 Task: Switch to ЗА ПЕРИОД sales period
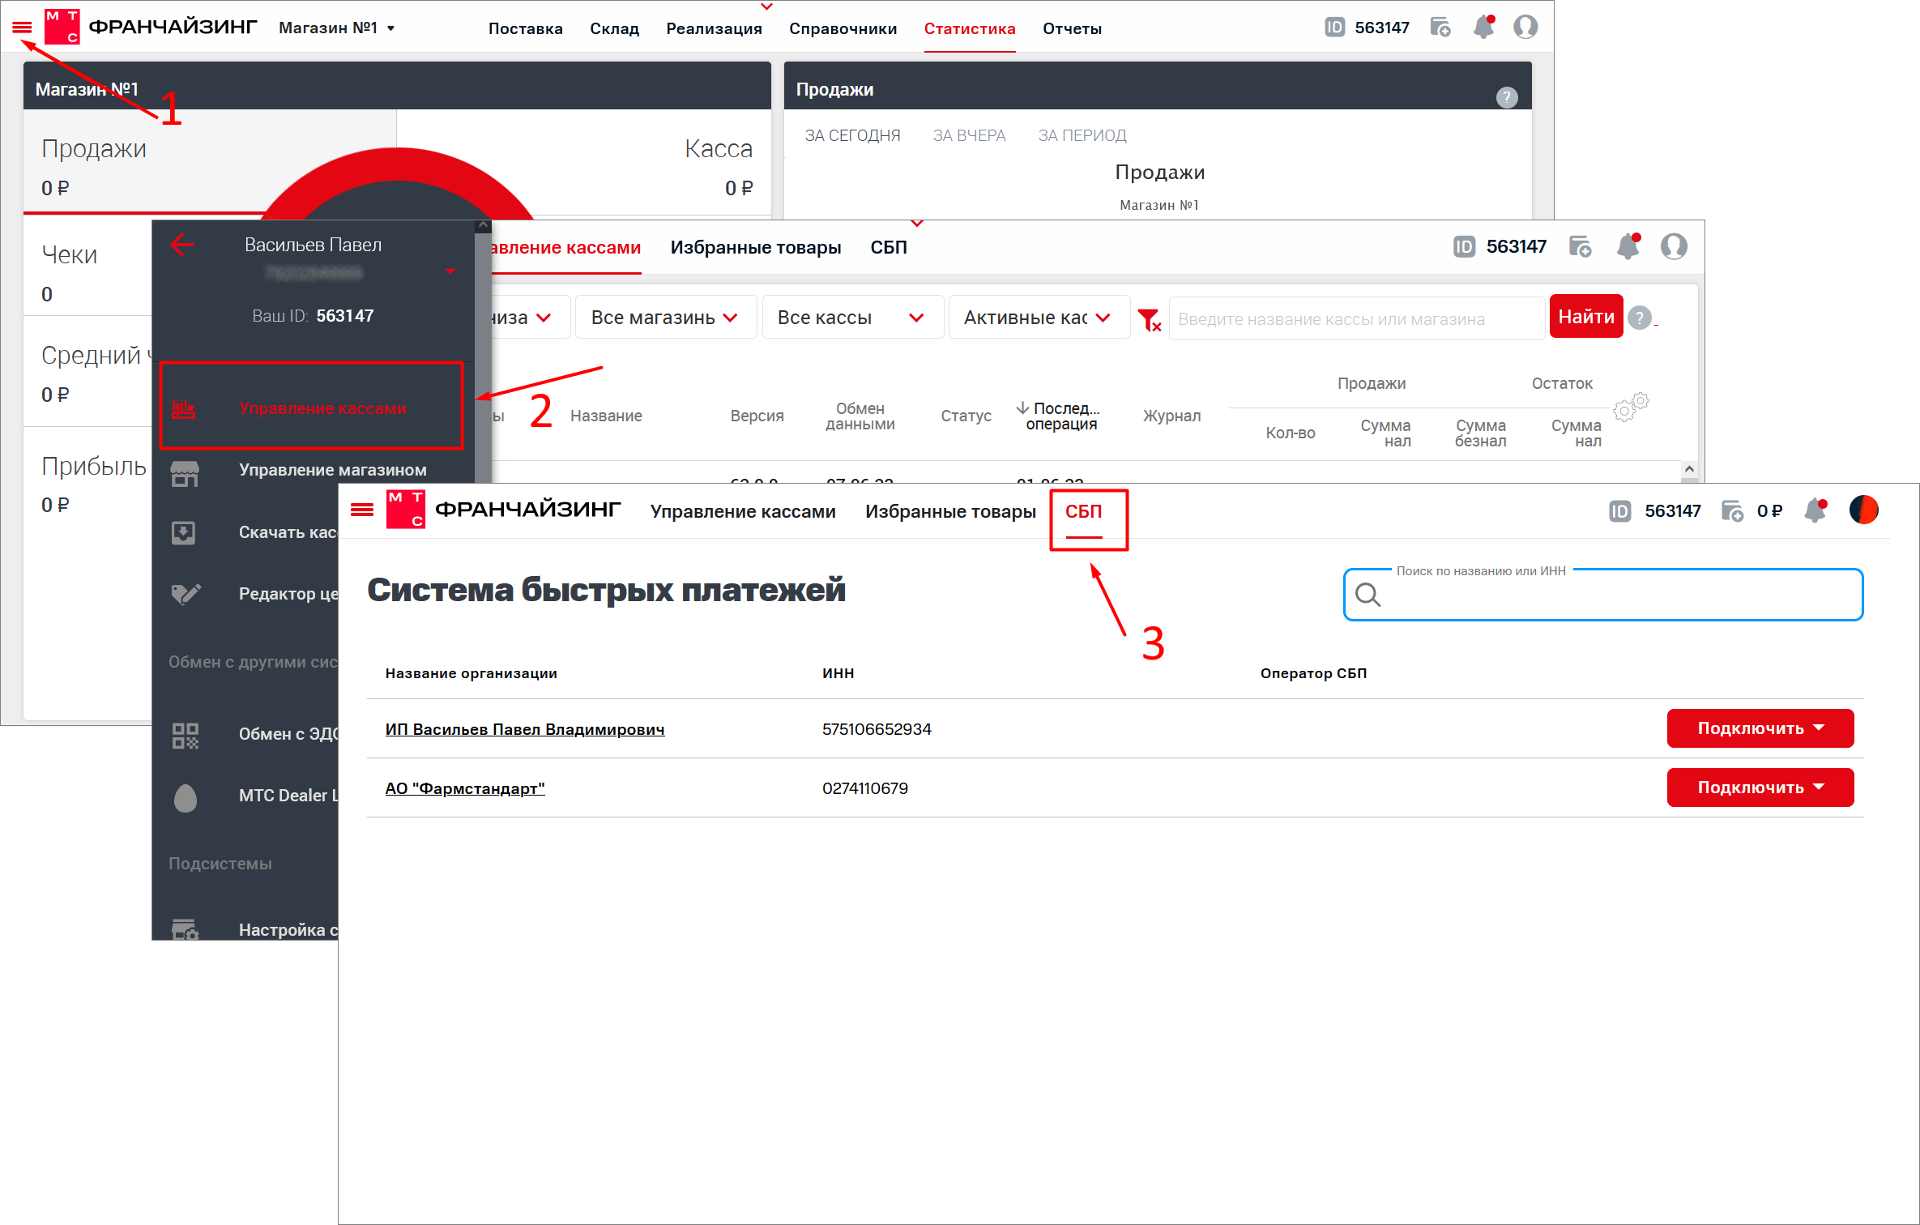pyautogui.click(x=1082, y=135)
